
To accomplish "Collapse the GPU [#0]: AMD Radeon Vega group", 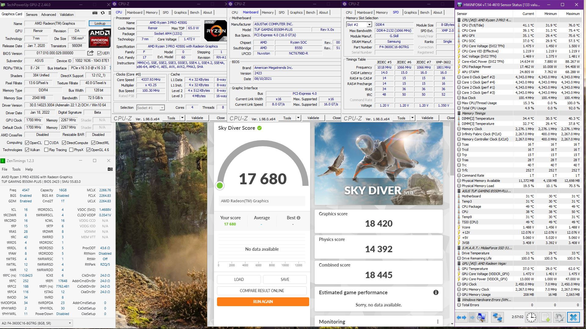I will click(459, 264).
